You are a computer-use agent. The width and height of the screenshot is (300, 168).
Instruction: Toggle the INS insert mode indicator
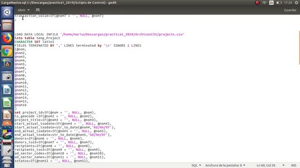294,165
